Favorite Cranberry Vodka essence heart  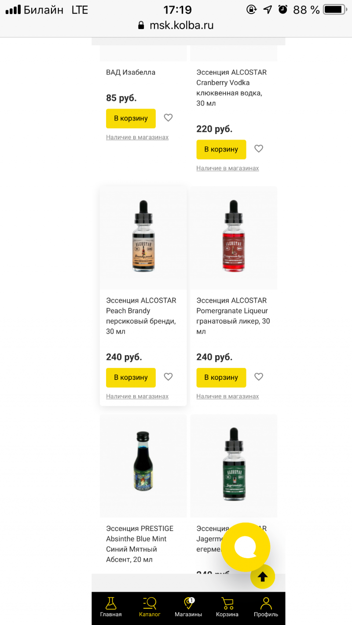point(259,149)
